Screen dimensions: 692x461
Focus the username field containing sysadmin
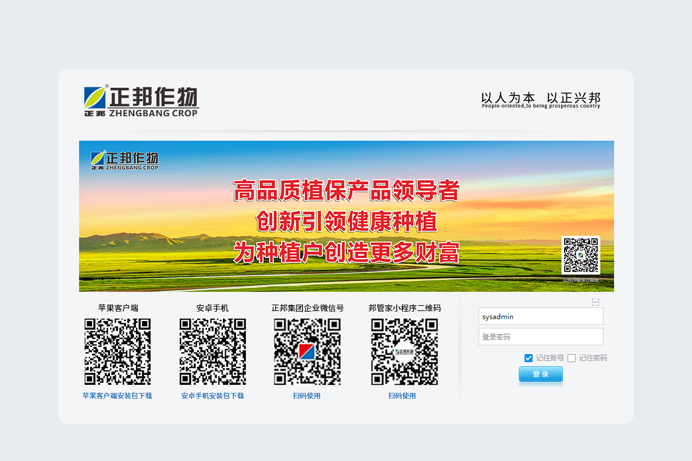click(x=541, y=316)
